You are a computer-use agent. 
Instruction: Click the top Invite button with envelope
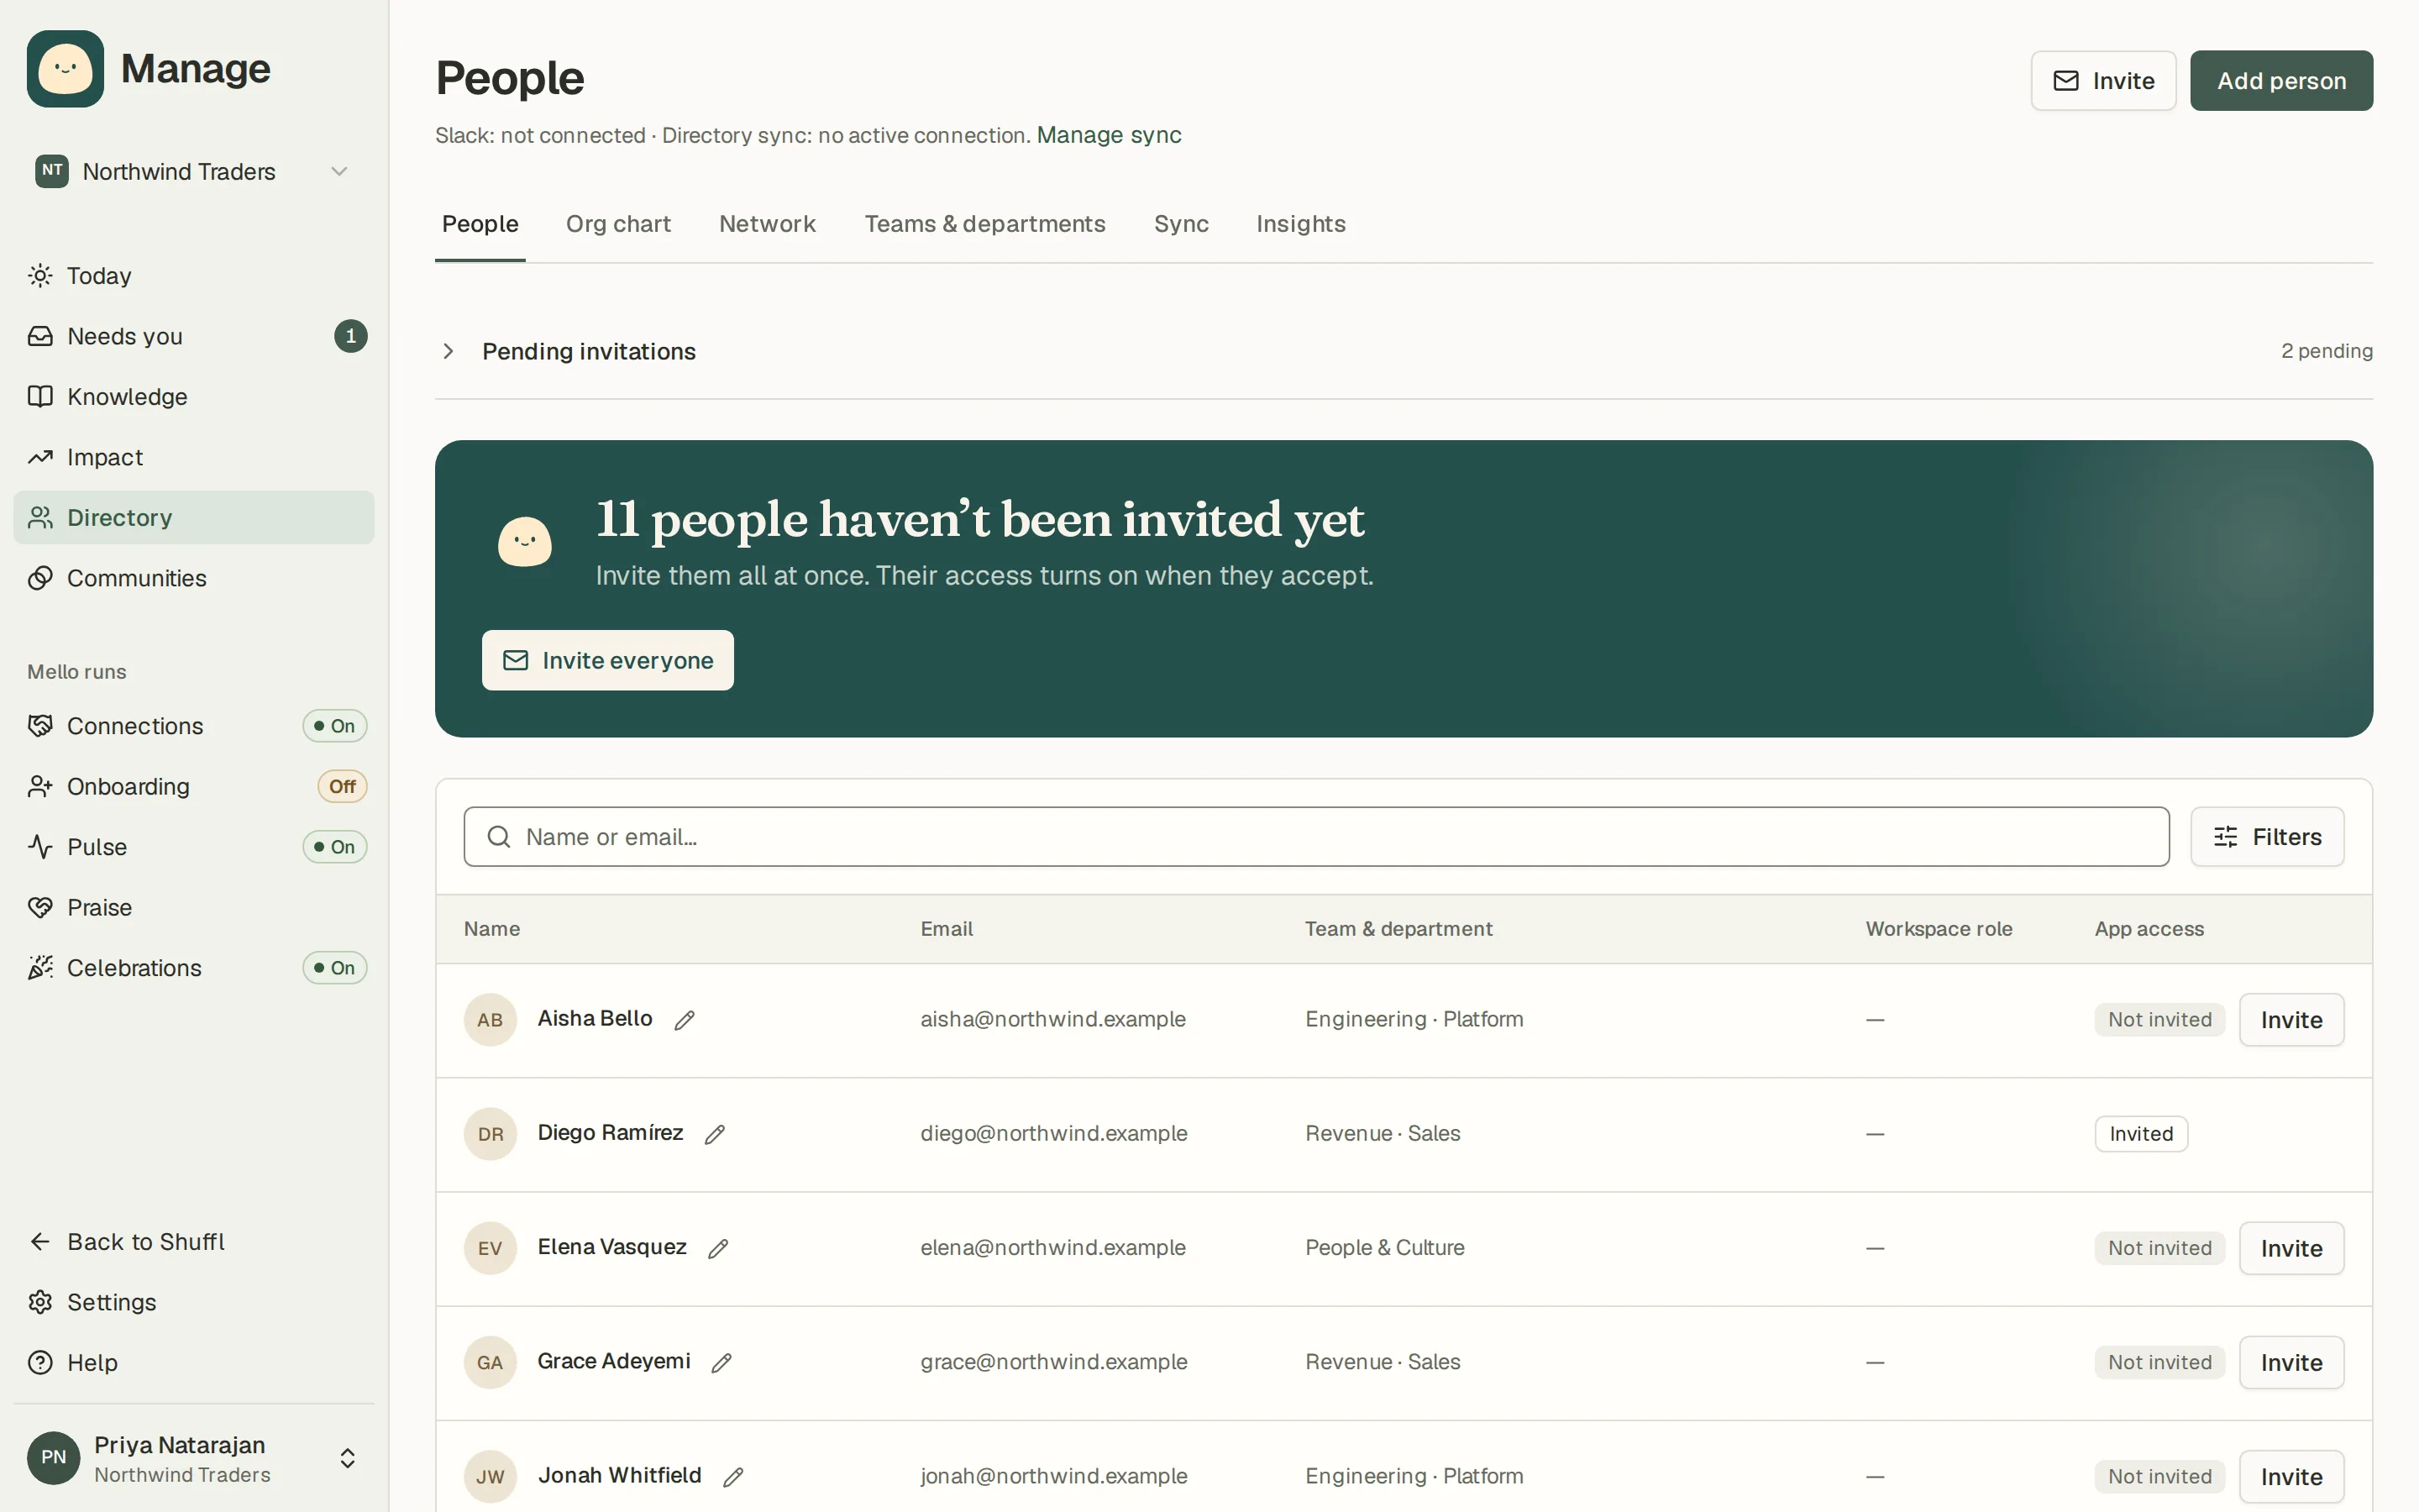(x=2103, y=81)
